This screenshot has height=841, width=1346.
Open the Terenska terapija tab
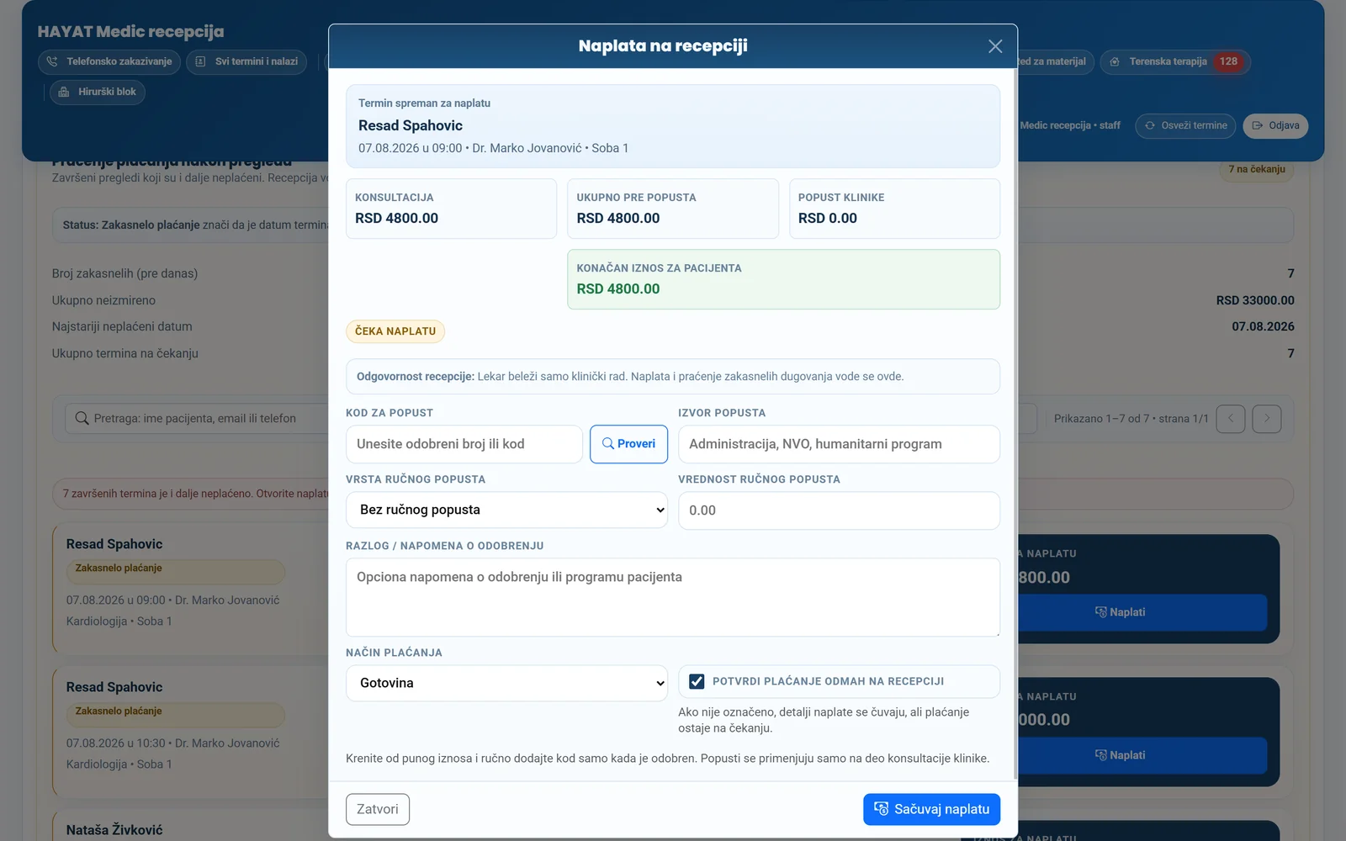click(1175, 61)
